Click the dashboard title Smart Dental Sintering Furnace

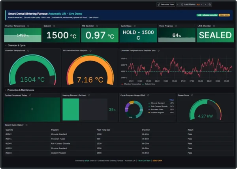(x=28, y=14)
